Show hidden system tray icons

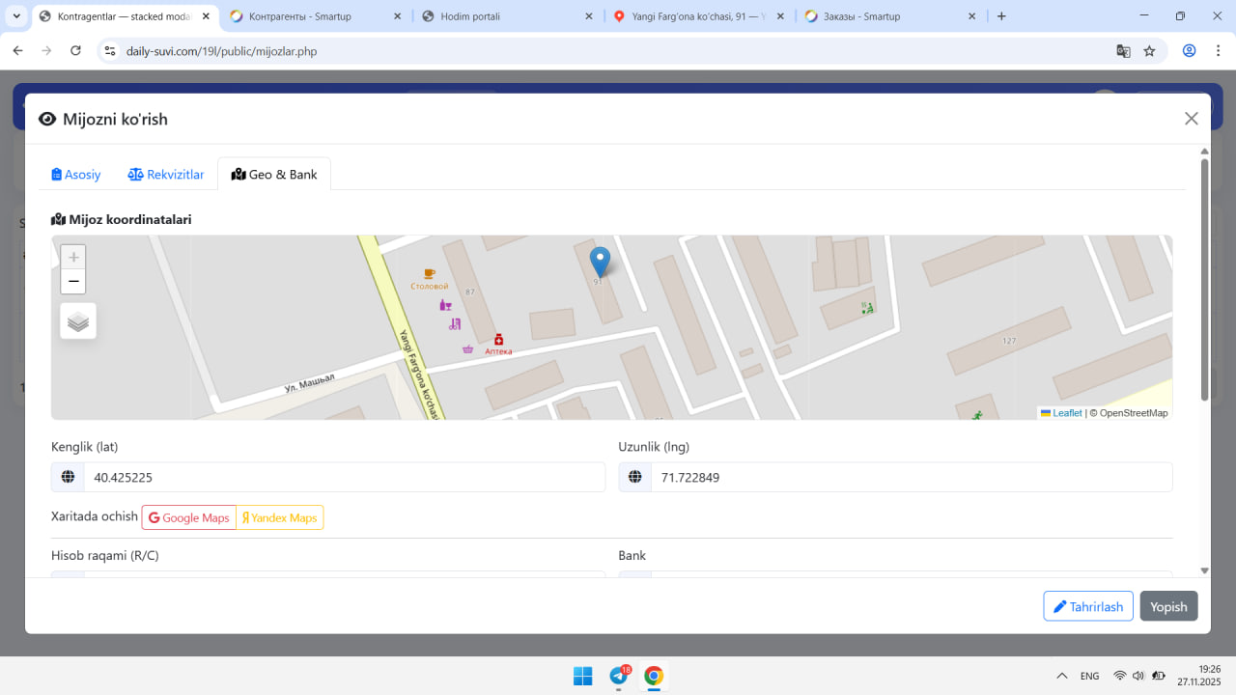click(1061, 676)
